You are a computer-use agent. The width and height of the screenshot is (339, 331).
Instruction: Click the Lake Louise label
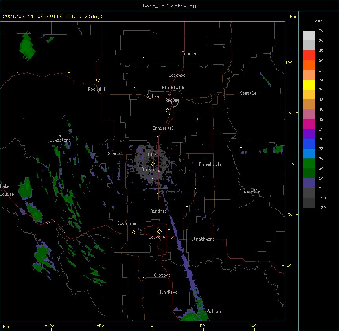point(7,190)
